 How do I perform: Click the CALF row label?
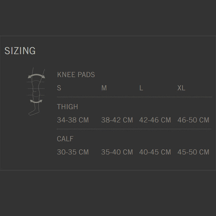(65, 139)
